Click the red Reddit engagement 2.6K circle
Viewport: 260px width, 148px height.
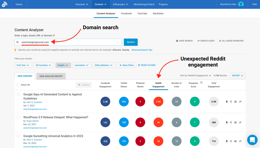point(158,102)
